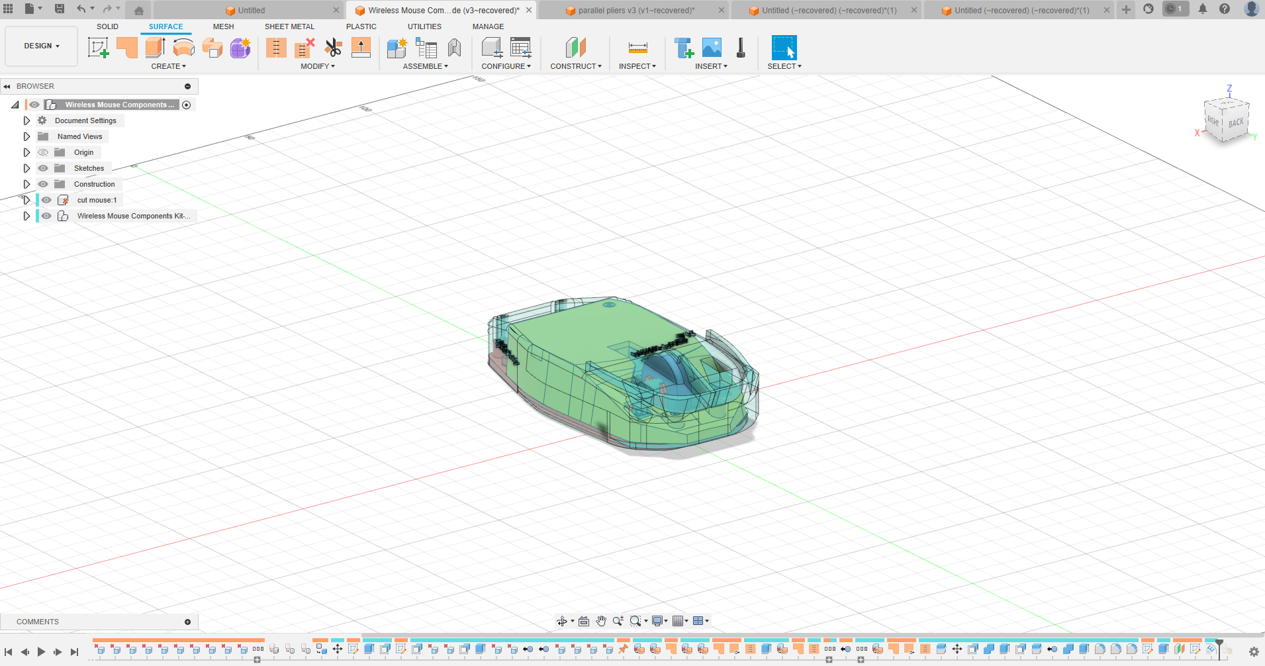Open the INSPECT menu
Screen dimensions: 1265x666
637,66
